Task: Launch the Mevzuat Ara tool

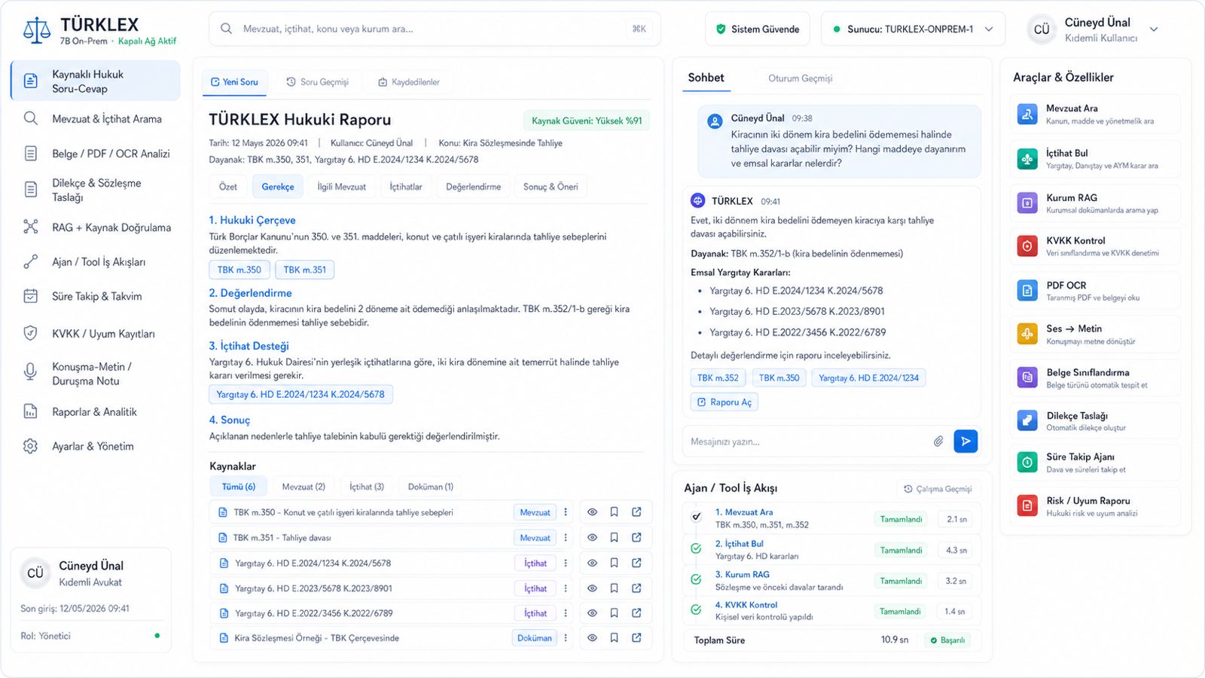Action: [x=1095, y=114]
